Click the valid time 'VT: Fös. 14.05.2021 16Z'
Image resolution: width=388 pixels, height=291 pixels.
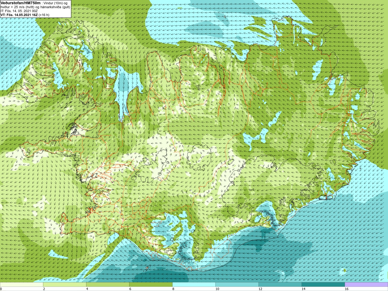point(19,15)
